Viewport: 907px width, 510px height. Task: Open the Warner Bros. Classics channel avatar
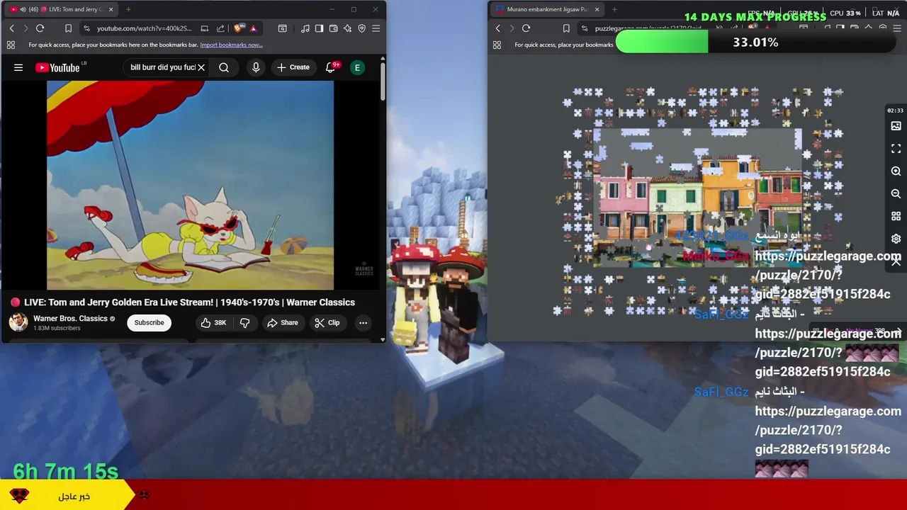click(x=18, y=322)
